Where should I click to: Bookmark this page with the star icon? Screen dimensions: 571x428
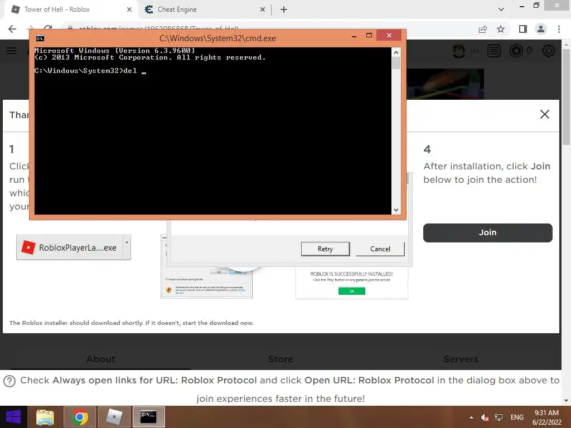pos(501,29)
